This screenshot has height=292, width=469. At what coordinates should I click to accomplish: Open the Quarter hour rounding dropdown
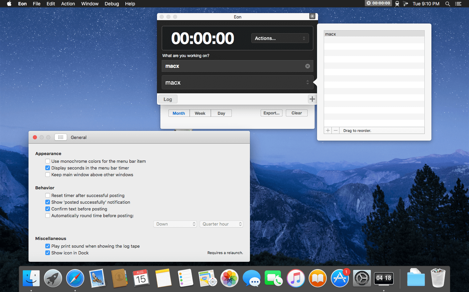[x=221, y=224]
